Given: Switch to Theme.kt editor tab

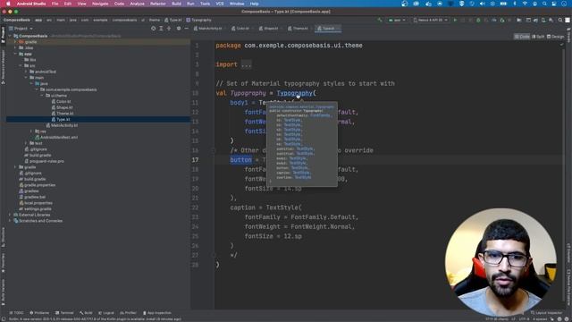Looking at the screenshot, I should click(x=299, y=29).
